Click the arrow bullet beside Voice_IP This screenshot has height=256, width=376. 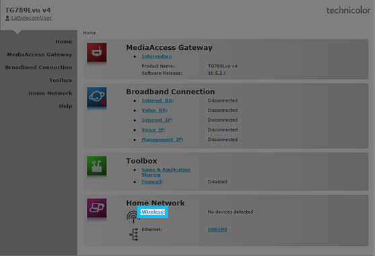click(x=135, y=130)
